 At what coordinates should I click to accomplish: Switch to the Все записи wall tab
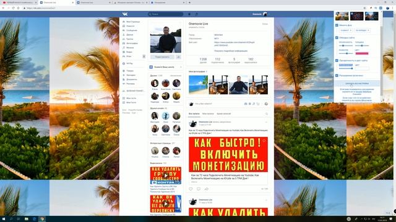(x=194, y=113)
